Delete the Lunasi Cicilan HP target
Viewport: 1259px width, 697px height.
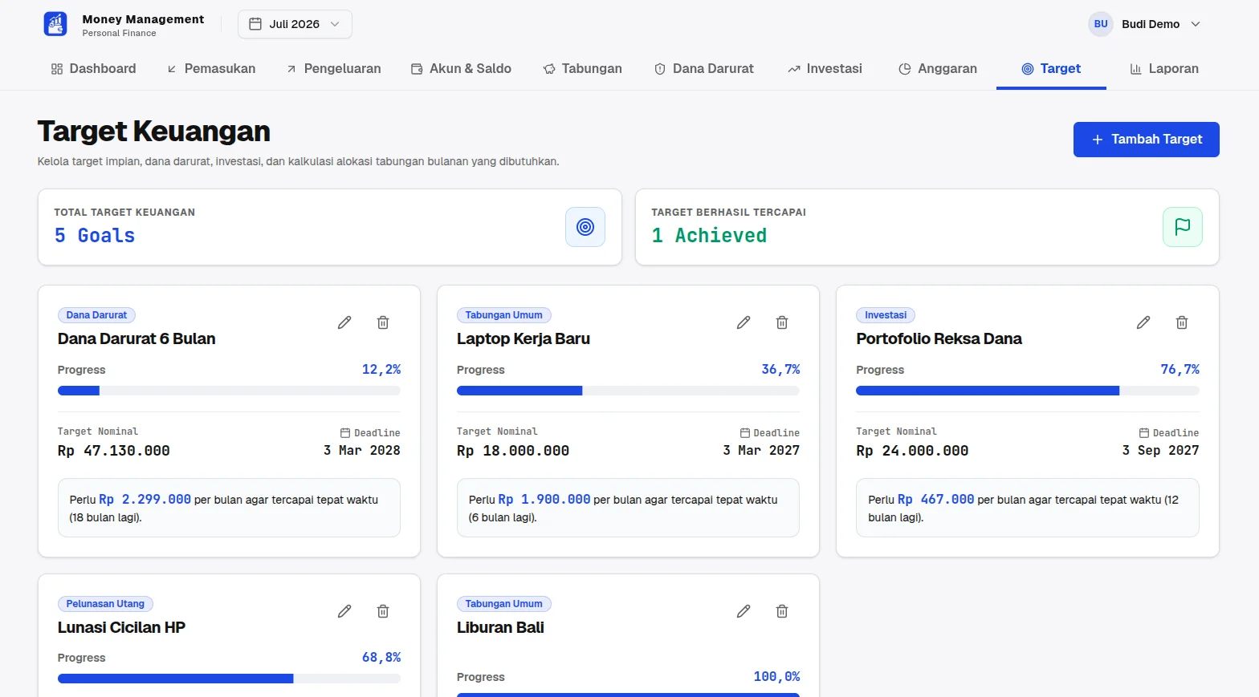pos(383,611)
